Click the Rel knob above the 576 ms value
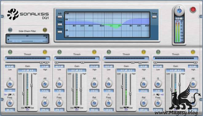Viewport: 203px width, 116px height. [45, 103]
